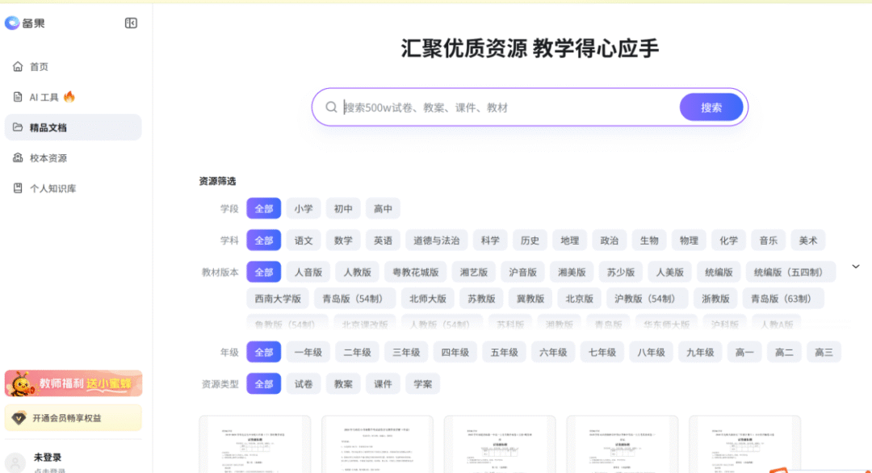Filter resource type by 试卷

304,383
